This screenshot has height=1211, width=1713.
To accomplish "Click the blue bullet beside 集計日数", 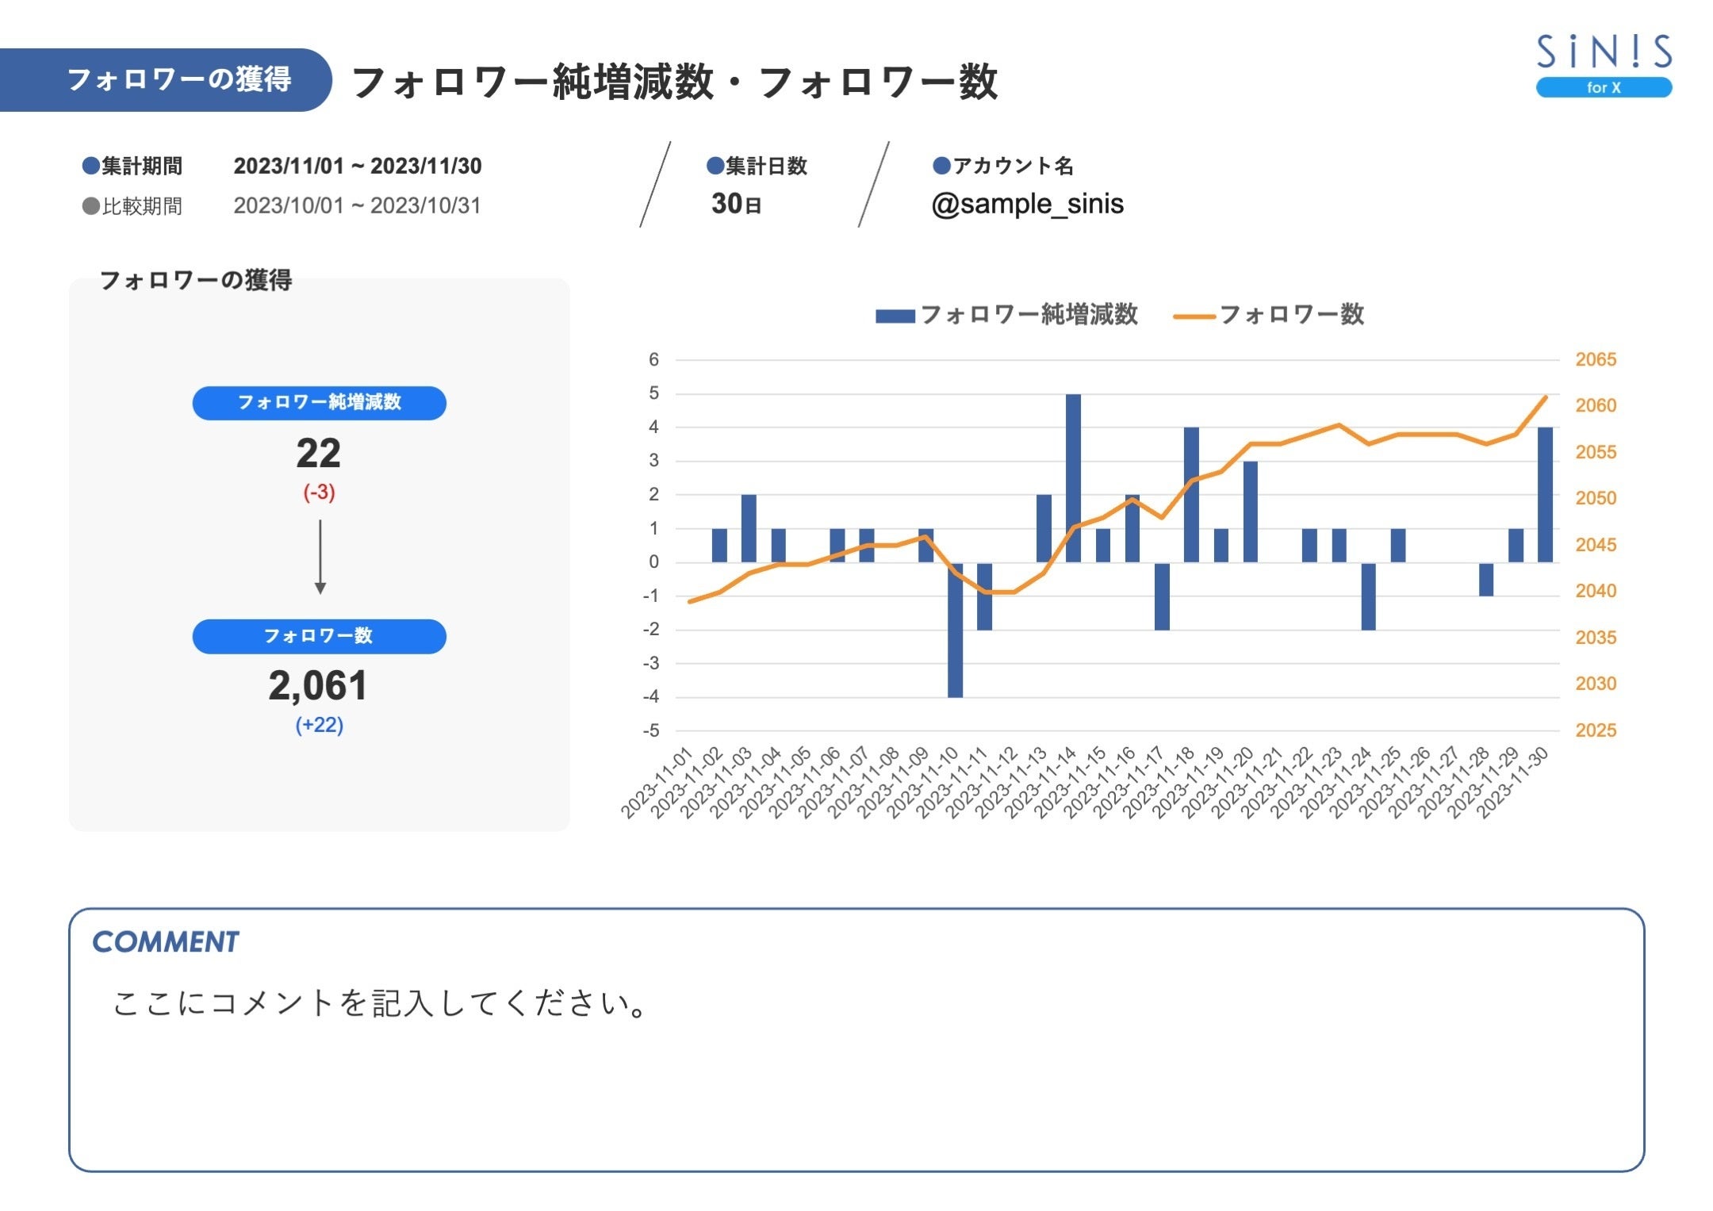I will point(715,166).
